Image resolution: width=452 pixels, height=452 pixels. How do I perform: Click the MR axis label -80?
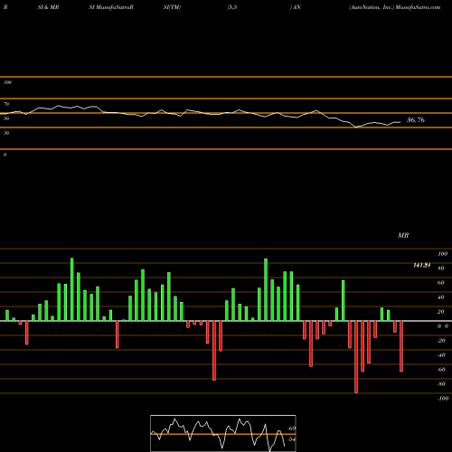[x=441, y=384]
